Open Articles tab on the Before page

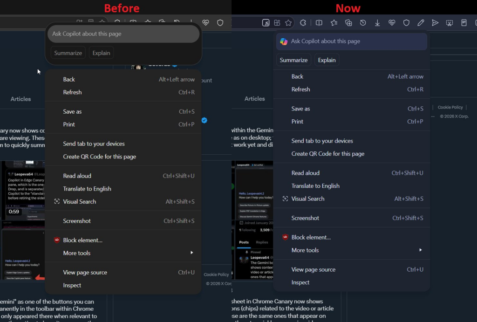[20, 99]
